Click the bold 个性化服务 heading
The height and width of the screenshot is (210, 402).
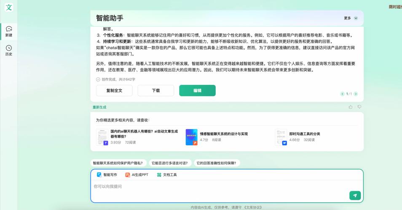point(113,35)
